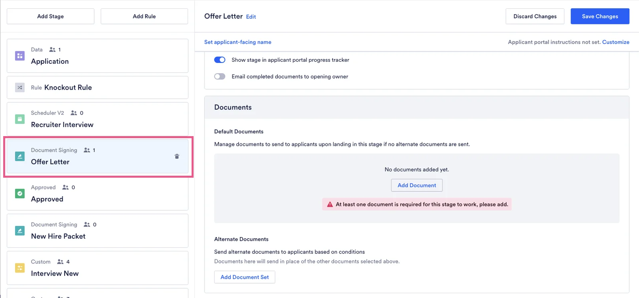This screenshot has height=298, width=639.
Task: Click the red warning triangle icon
Action: 330,204
